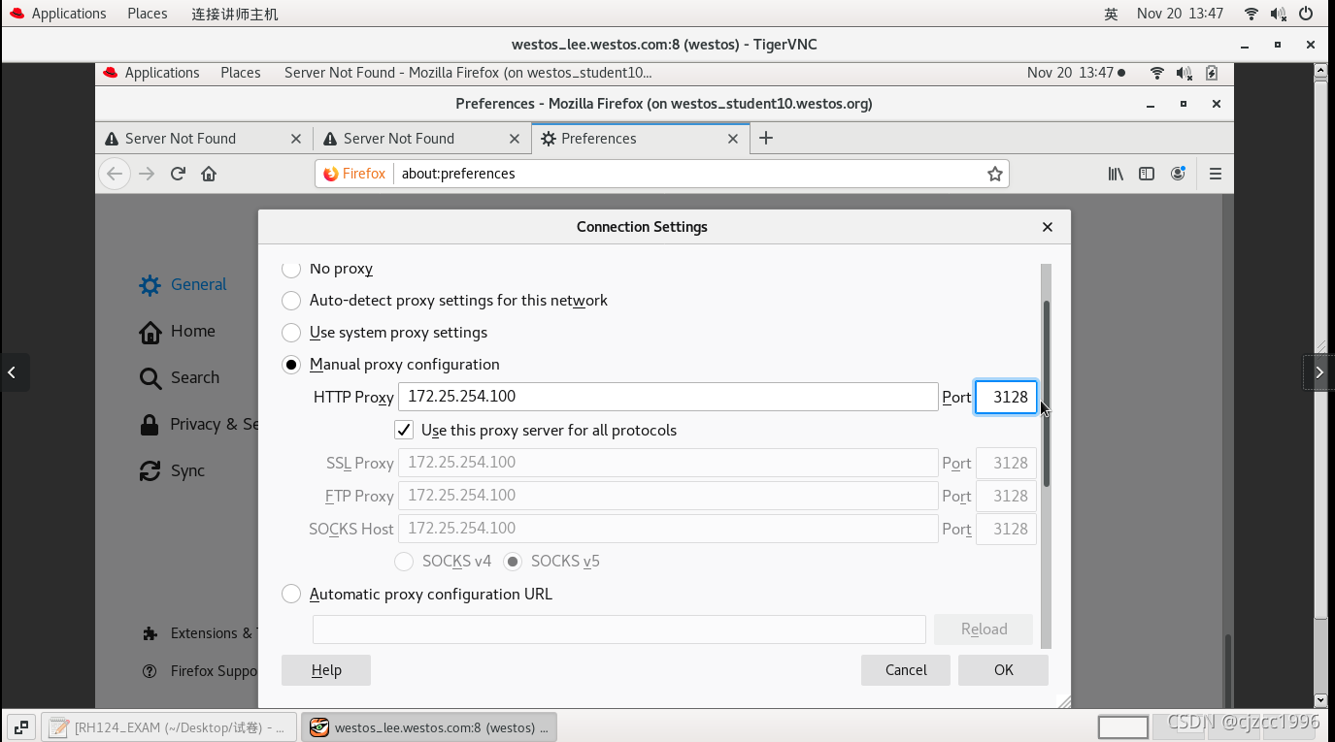Click the outer Nov 20 13:47 clock

pyautogui.click(x=1180, y=14)
